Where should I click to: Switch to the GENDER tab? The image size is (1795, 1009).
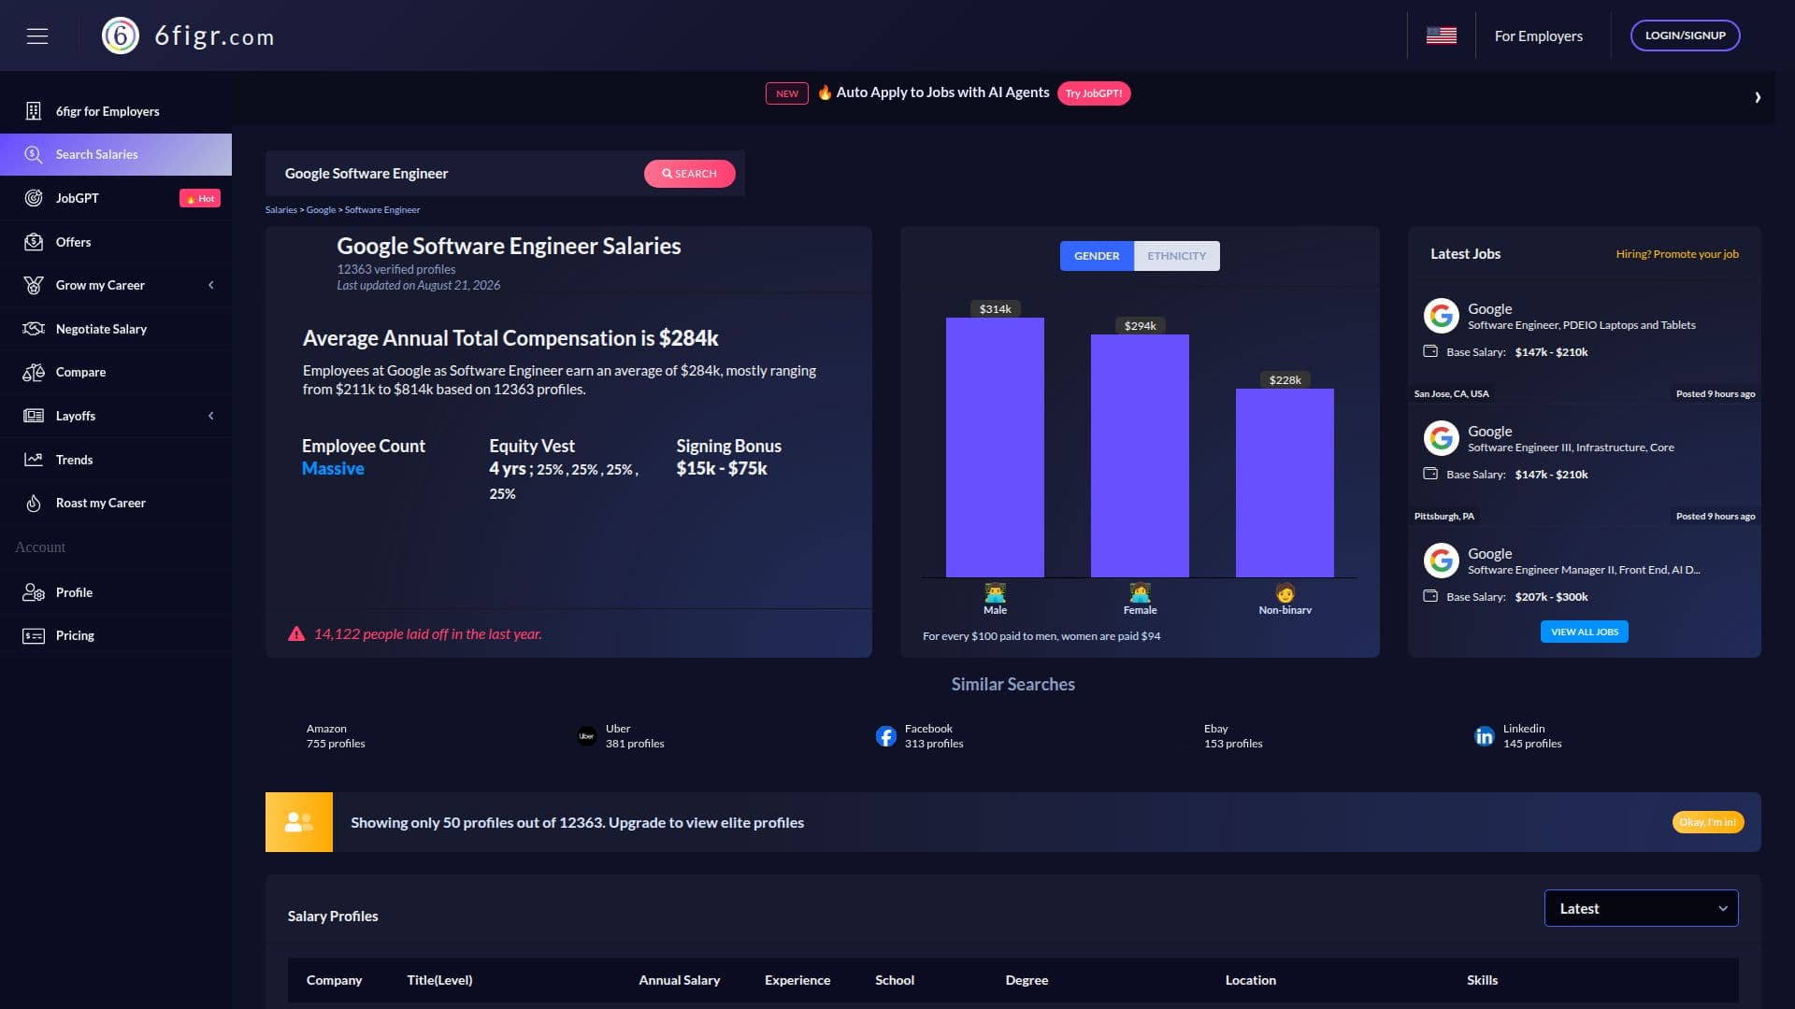click(1096, 256)
